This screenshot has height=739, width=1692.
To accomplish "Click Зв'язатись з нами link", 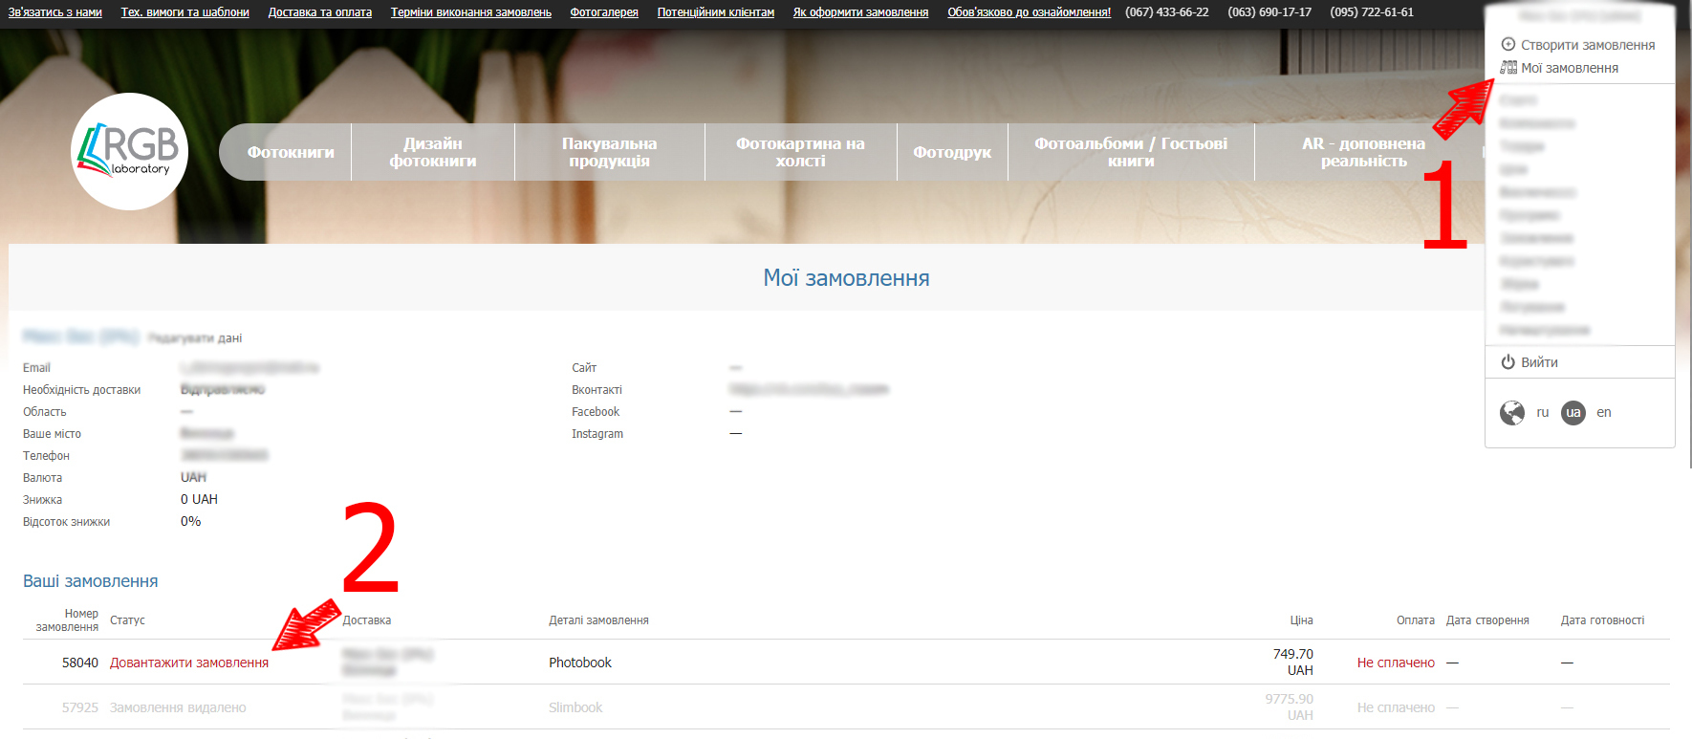I will tap(55, 12).
